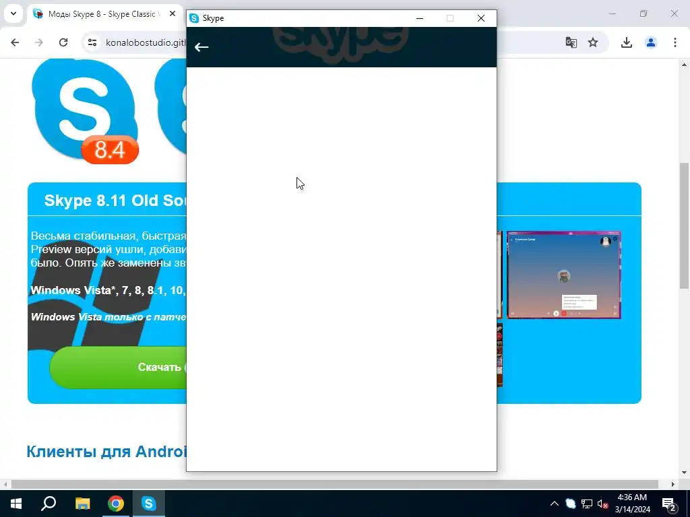
Task: Switch to Chrome via taskbar icon
Action: [116, 504]
